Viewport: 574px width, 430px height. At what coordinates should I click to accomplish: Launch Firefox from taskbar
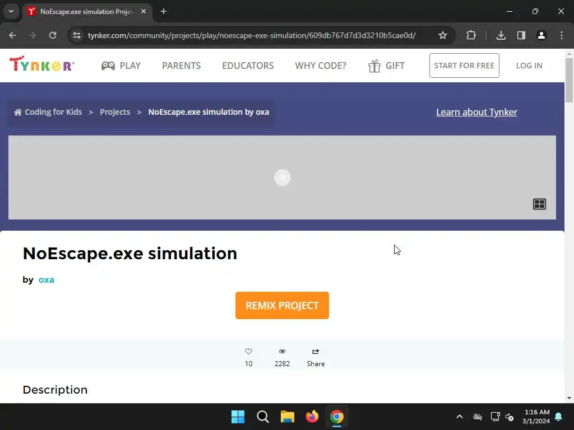point(312,417)
